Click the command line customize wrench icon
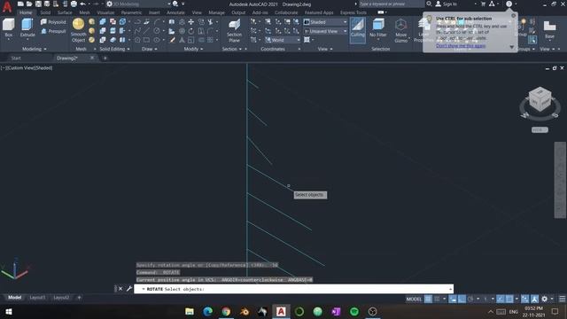567x319 pixels. pyautogui.click(x=129, y=289)
